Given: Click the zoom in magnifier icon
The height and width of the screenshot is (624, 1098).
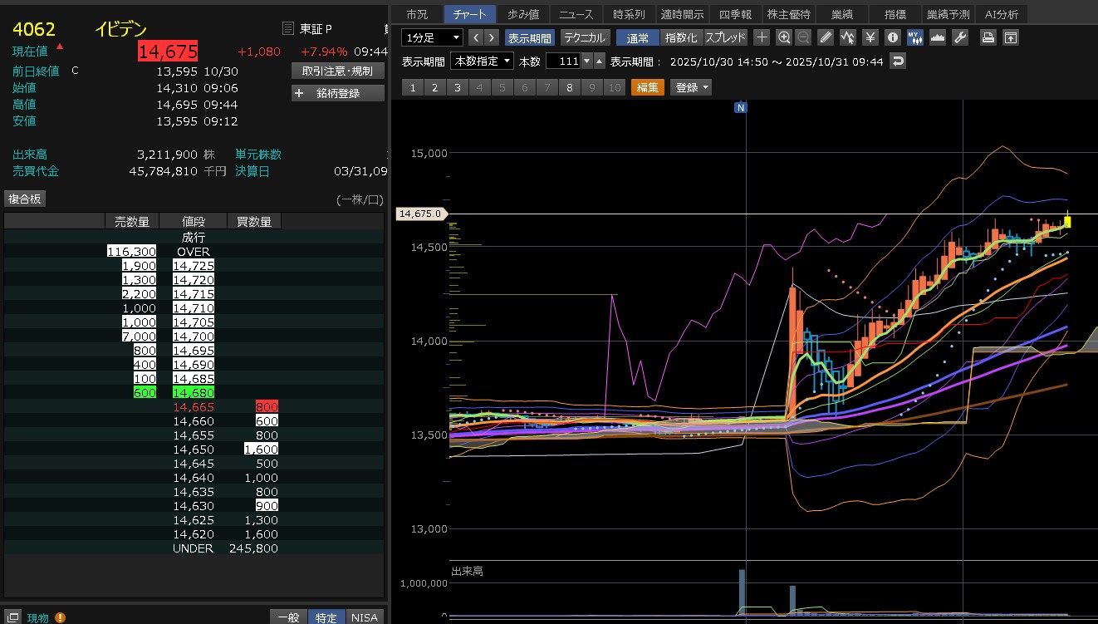Looking at the screenshot, I should 784,37.
